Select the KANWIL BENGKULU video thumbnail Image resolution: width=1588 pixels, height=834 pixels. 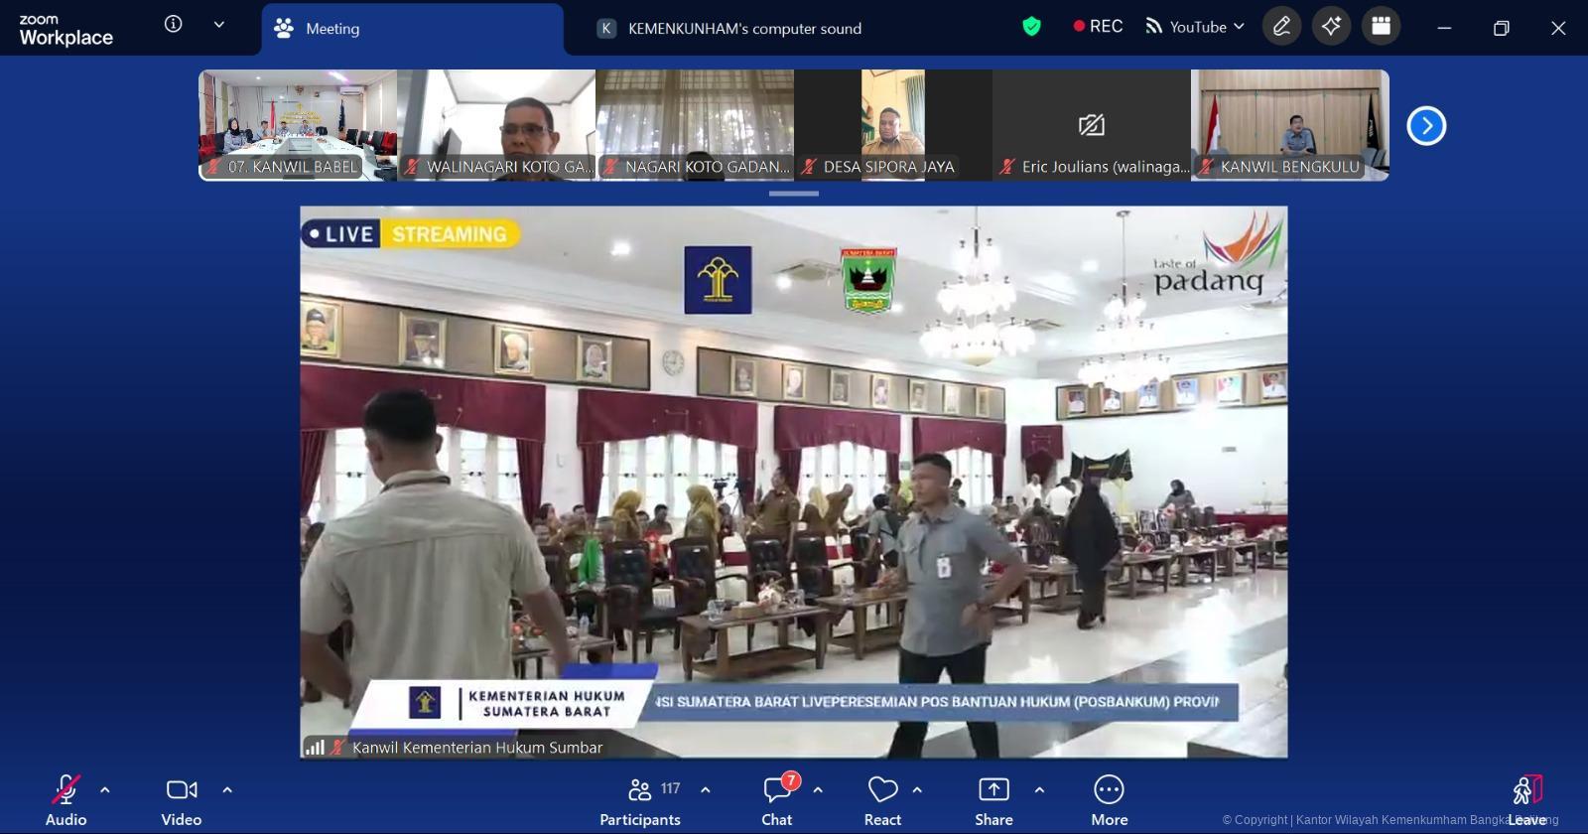point(1289,125)
